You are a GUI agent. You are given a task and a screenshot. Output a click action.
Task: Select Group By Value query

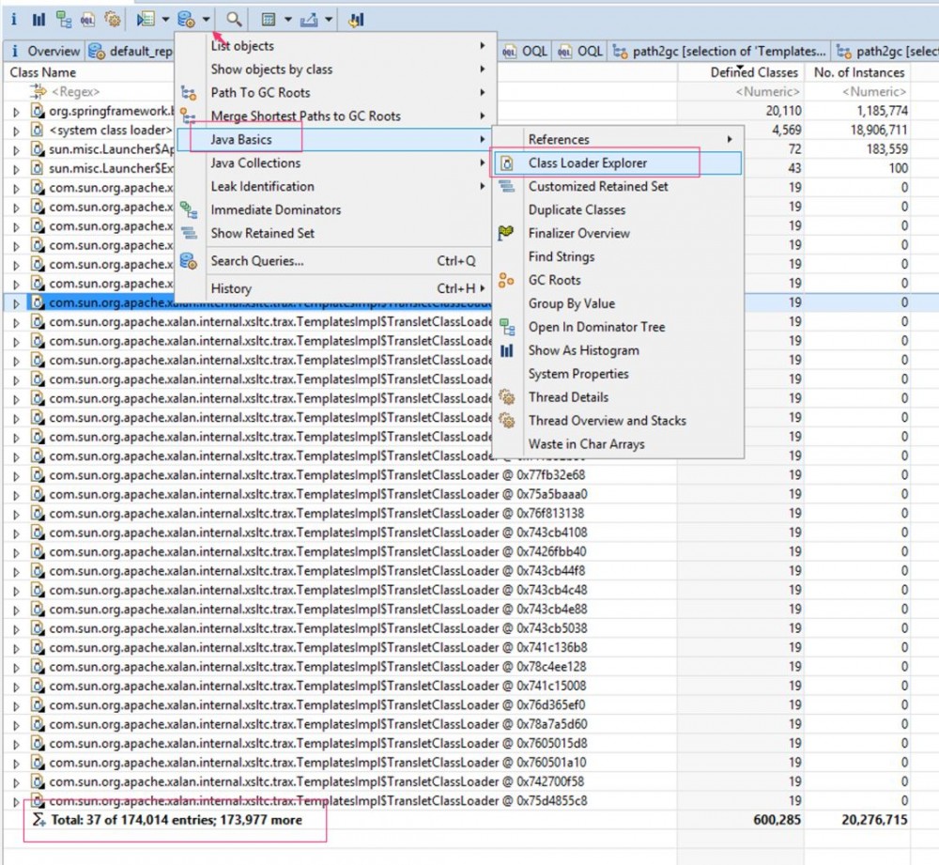[x=618, y=303]
